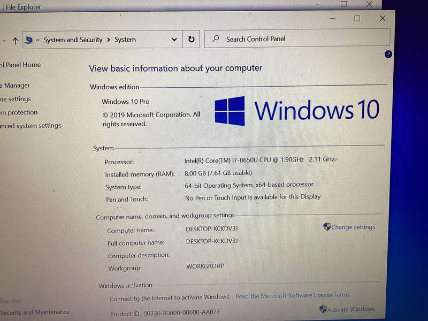428x321 pixels.
Task: Minimize the File Explorer window behind
Action: point(318,4)
